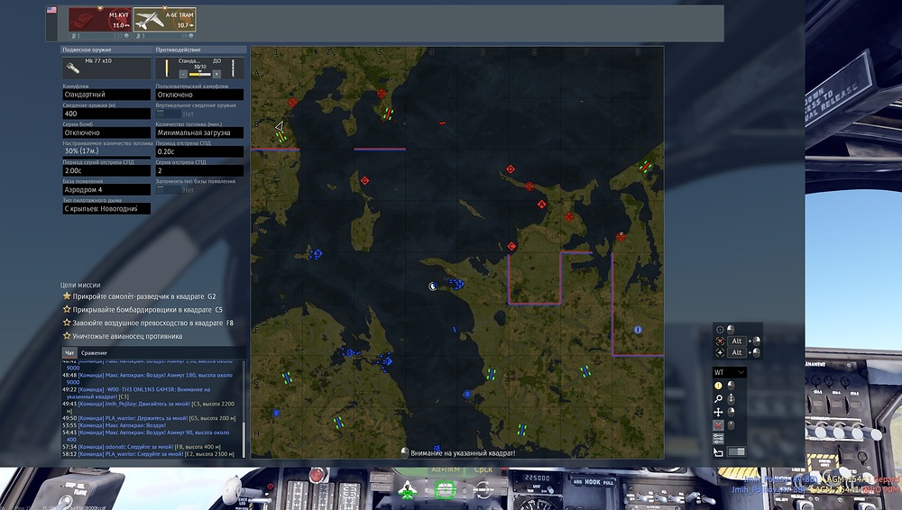Click the red X remove marker button
This screenshot has height=510, width=902.
click(x=718, y=425)
